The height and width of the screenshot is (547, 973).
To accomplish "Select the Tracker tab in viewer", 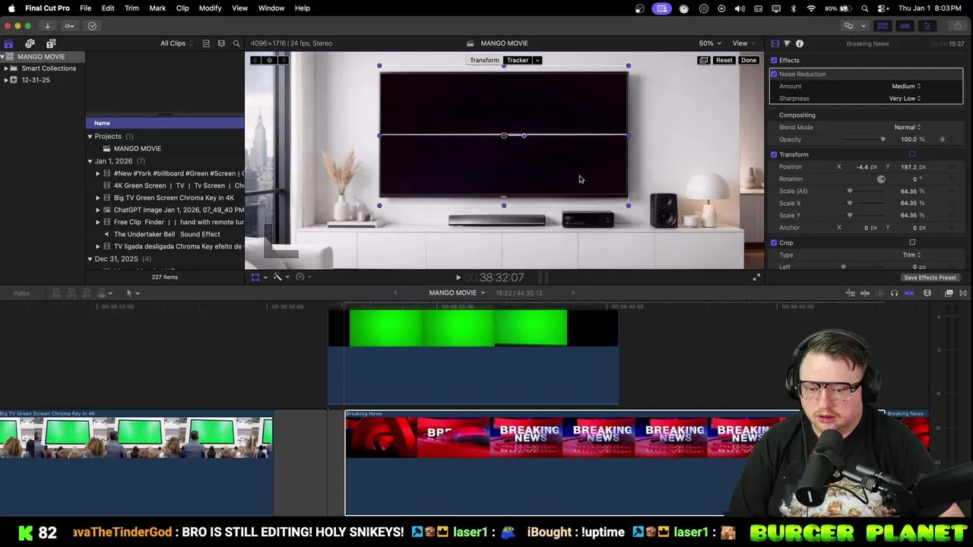I will pos(517,60).
